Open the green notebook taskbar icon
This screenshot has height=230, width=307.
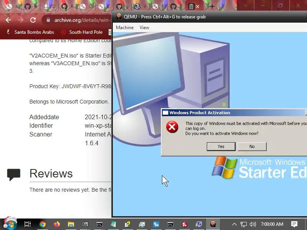113,224
